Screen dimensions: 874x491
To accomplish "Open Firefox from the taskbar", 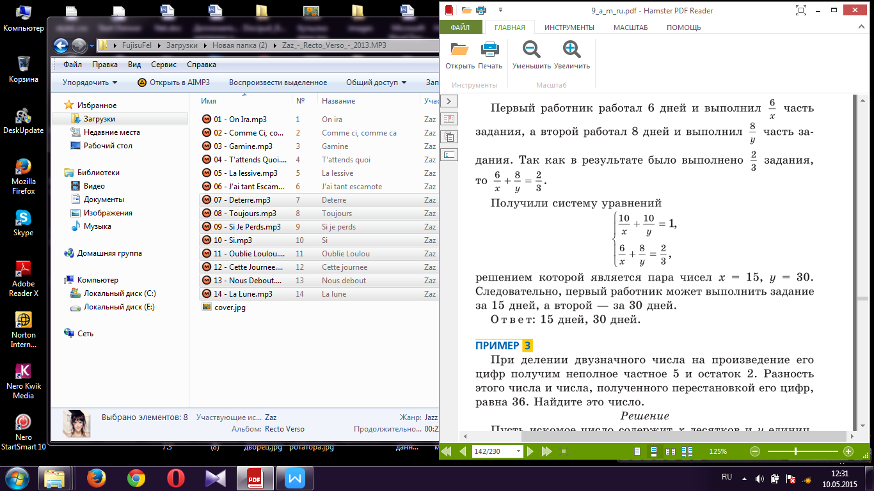I will [x=96, y=478].
